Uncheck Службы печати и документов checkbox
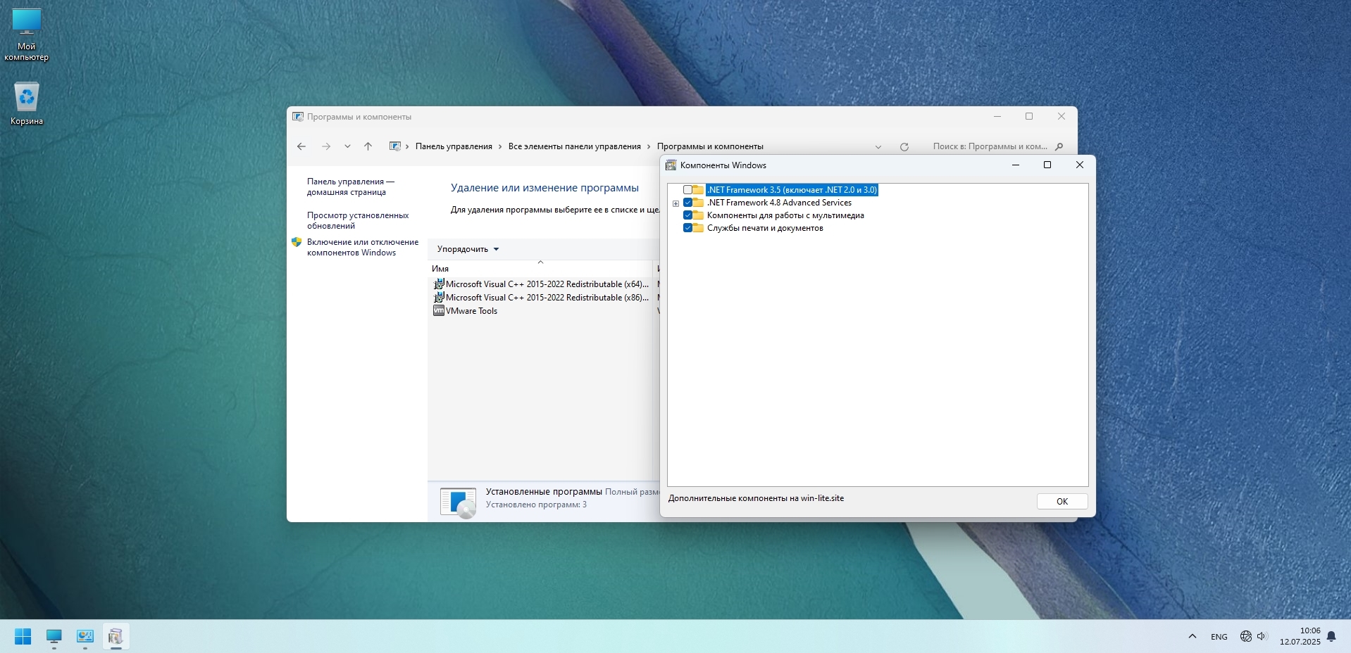 pyautogui.click(x=687, y=228)
